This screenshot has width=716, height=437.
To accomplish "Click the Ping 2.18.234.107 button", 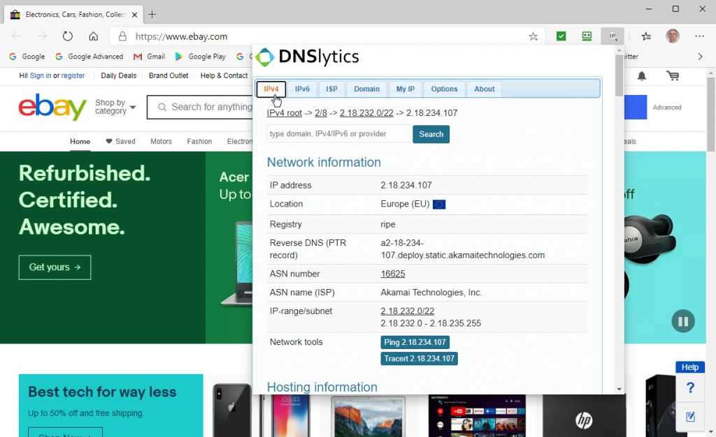I will 415,342.
